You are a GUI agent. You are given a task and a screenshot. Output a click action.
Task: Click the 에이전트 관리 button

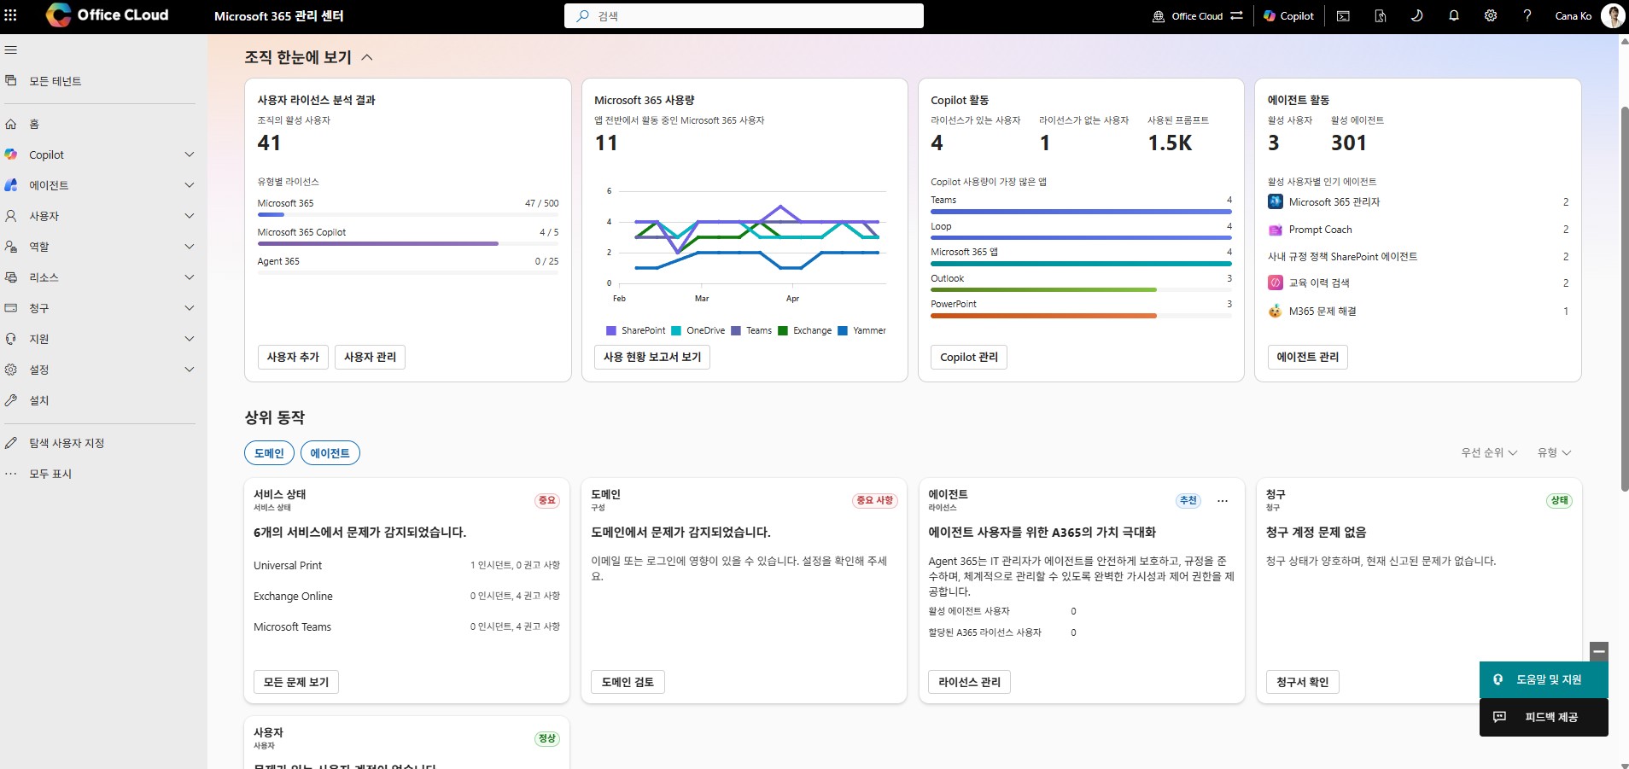tap(1308, 357)
